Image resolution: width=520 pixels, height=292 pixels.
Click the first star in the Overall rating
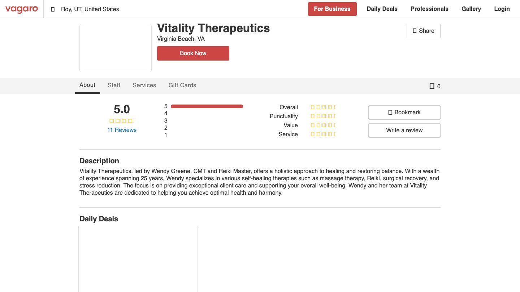tap(313, 107)
